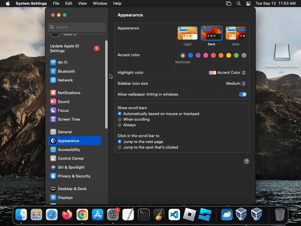Open General settings in the sidebar
Viewport: 301px width, 226px height.
point(74,132)
